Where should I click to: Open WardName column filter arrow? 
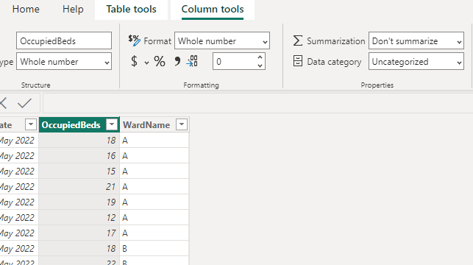point(182,124)
